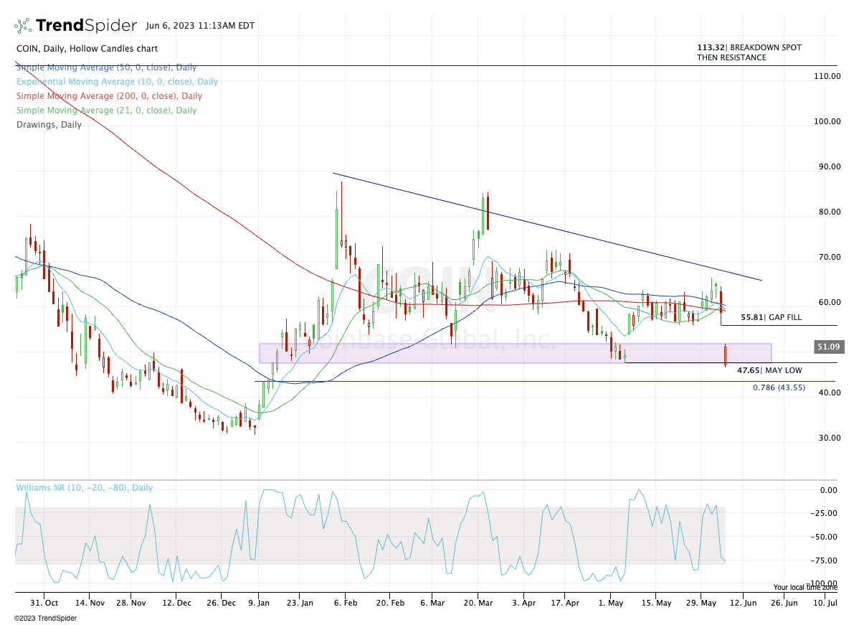The height and width of the screenshot is (625, 859).
Task: Click the 9. Jan date axis label
Action: [x=259, y=603]
